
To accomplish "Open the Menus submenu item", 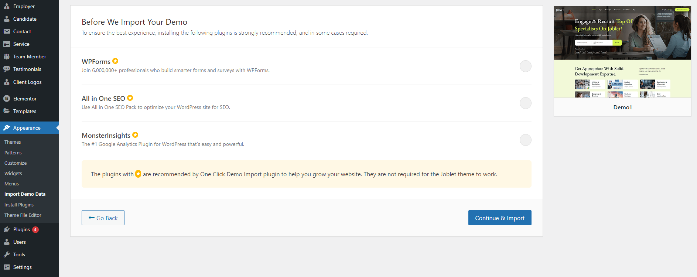I will (x=11, y=184).
